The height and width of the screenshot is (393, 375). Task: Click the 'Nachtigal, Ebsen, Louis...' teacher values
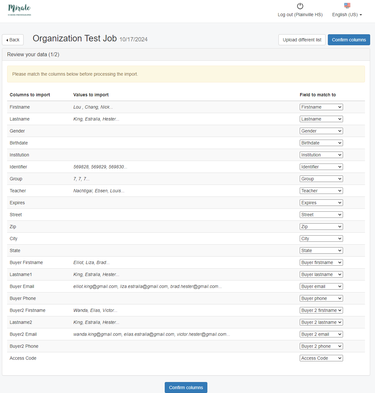click(99, 191)
